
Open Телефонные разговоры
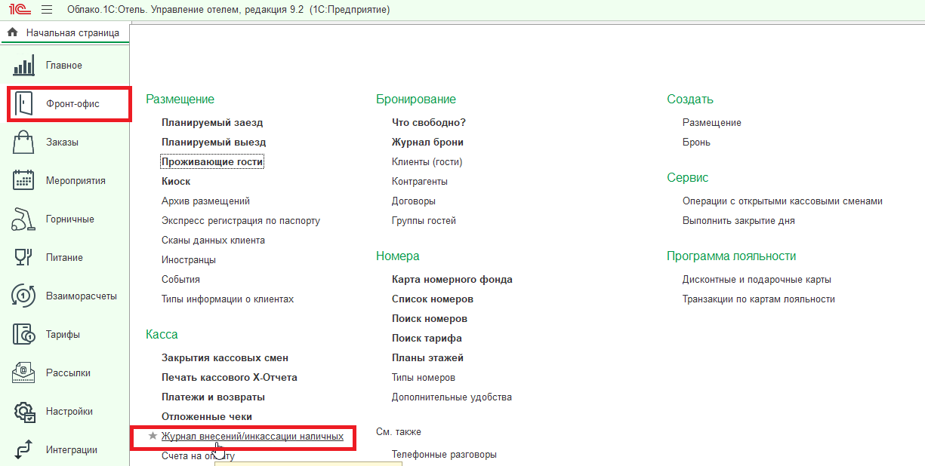tap(444, 454)
